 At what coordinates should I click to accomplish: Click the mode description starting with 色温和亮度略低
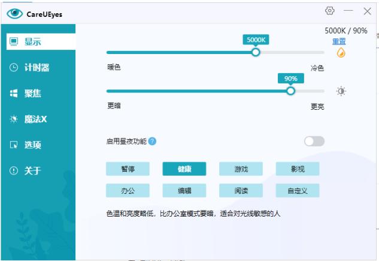pos(193,214)
